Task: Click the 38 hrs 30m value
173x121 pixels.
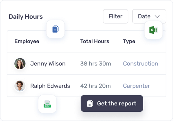Action: click(95, 64)
